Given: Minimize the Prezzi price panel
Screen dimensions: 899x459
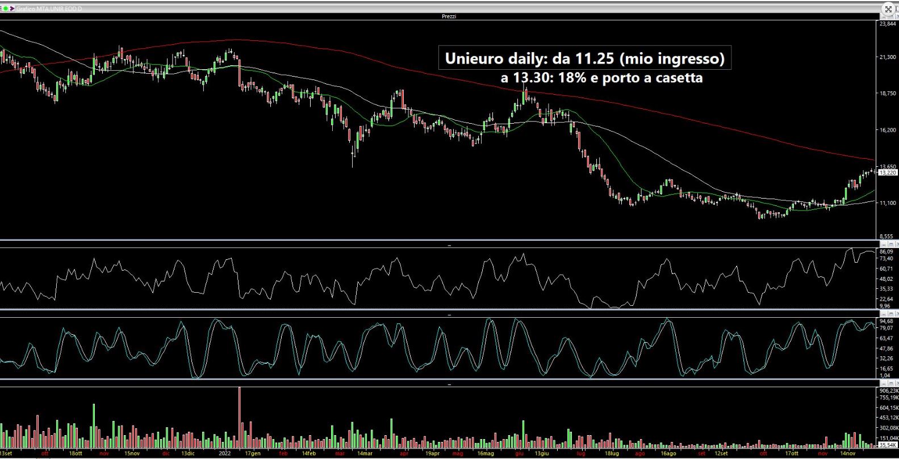Looking at the screenshot, I should (x=884, y=17).
